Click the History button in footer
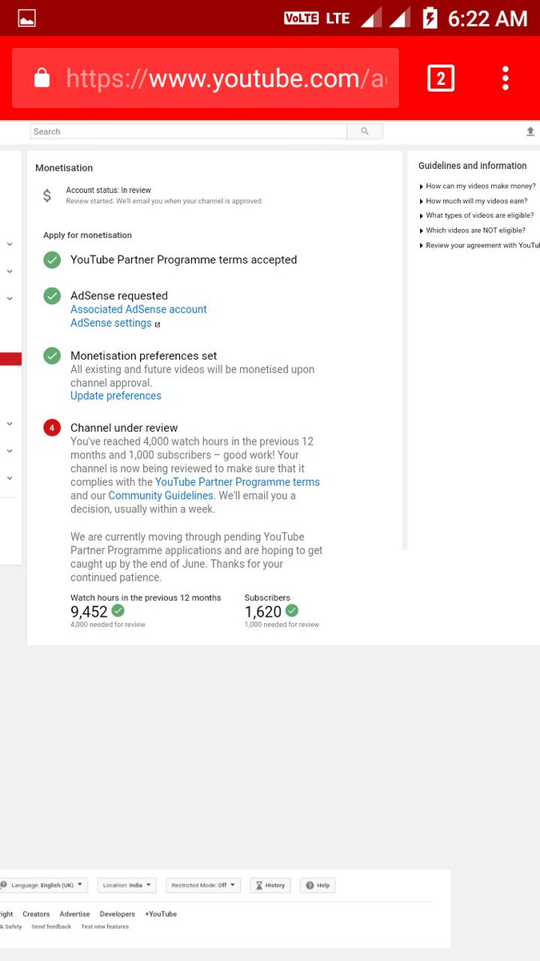 point(270,885)
